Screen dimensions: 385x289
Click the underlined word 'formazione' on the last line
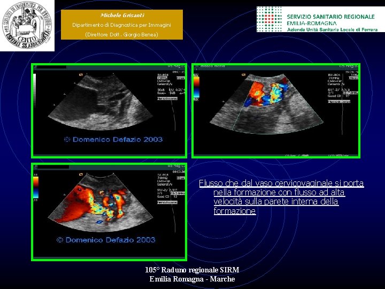[235, 211]
